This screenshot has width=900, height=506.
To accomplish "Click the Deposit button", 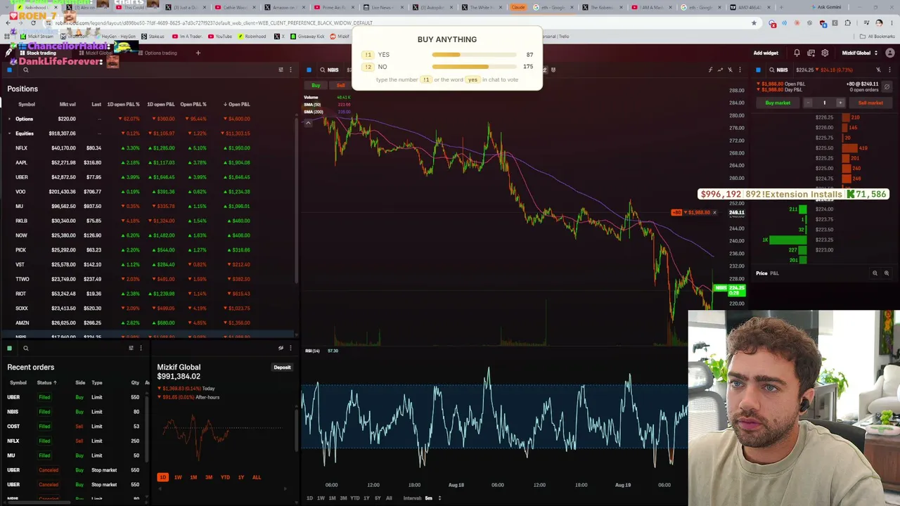I will [282, 367].
